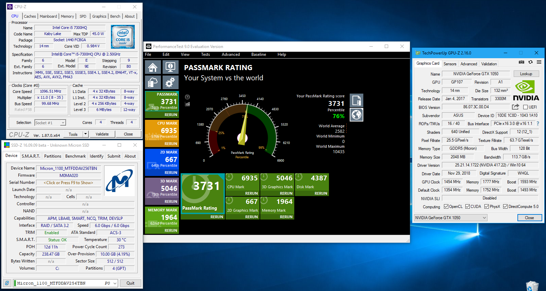Click the power icon on Disk Mark tile
Viewport: 546px width, 291px height.
pyautogui.click(x=299, y=177)
